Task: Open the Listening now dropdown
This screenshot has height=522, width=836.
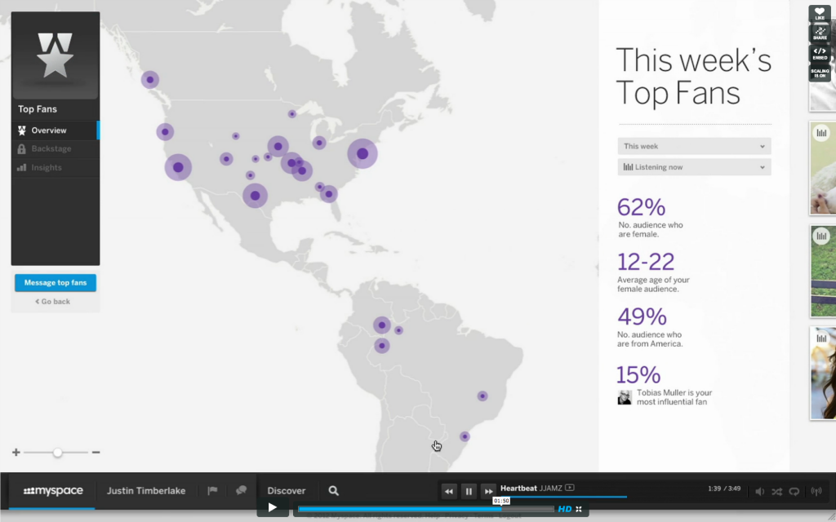Action: 694,167
